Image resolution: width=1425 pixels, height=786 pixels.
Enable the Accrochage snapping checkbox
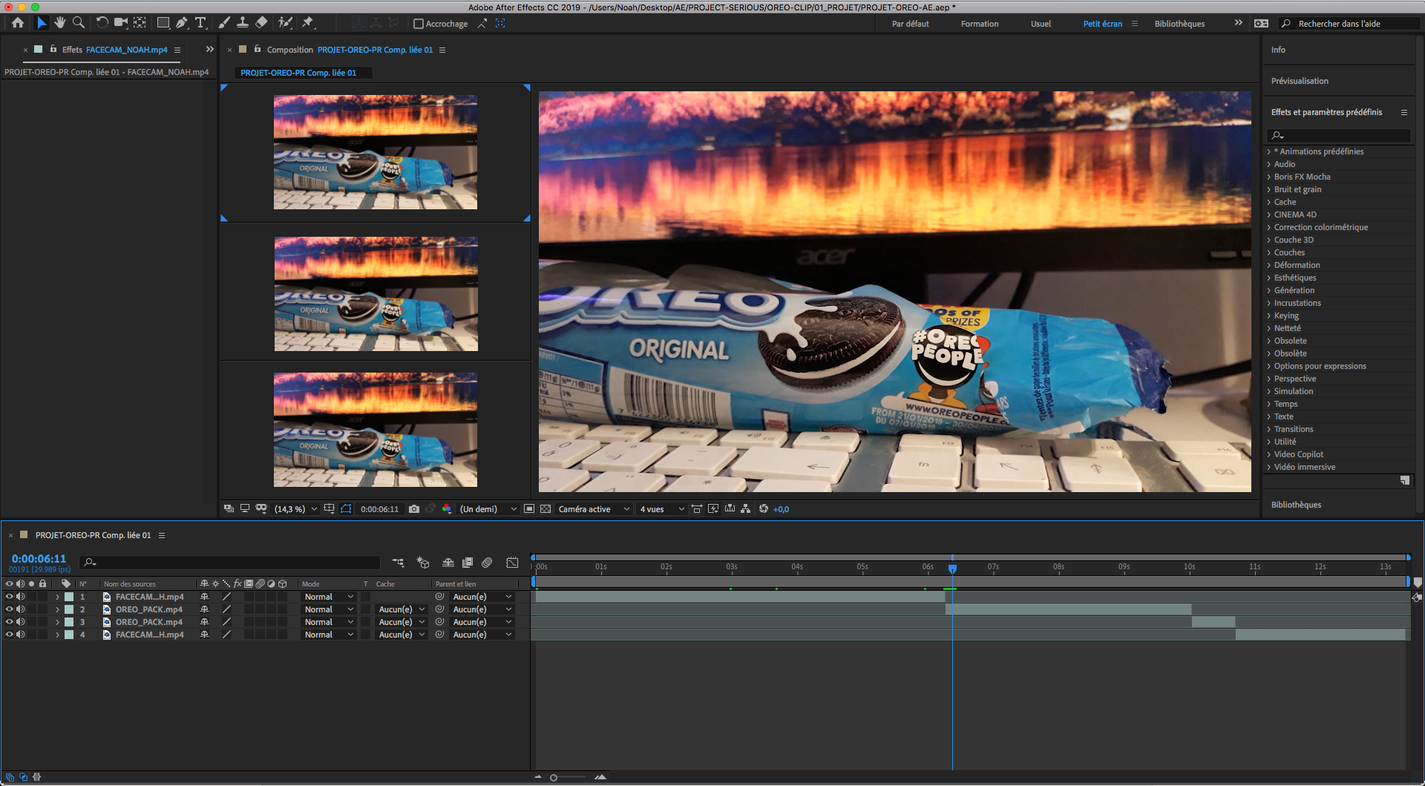coord(419,24)
